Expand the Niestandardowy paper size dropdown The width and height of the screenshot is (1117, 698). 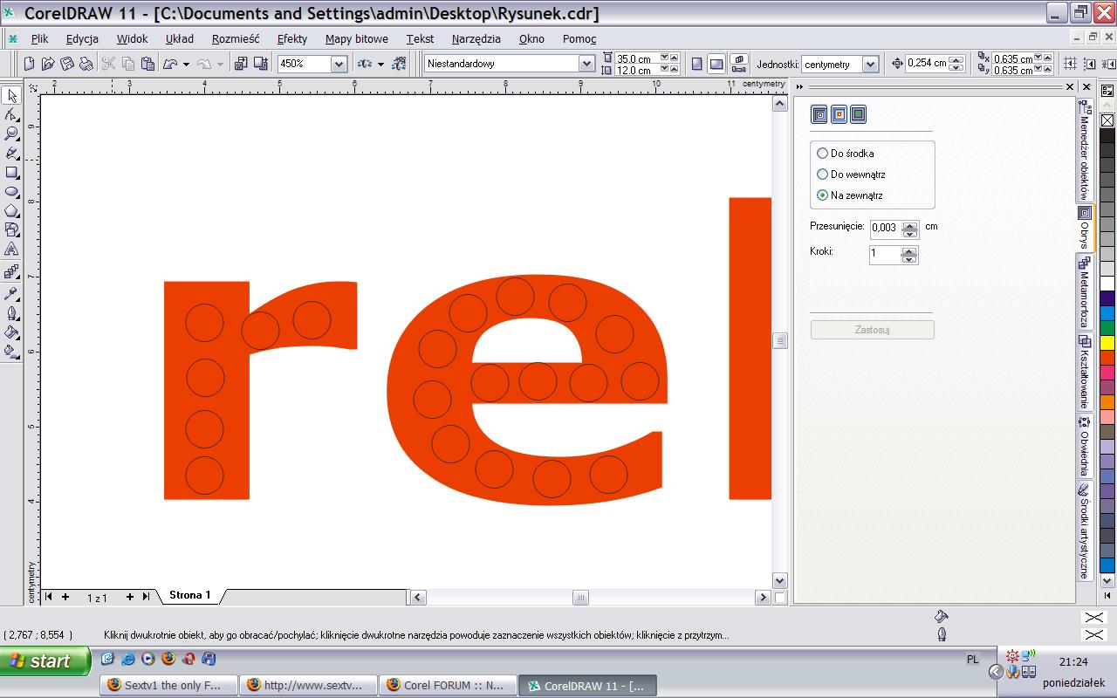click(x=586, y=64)
